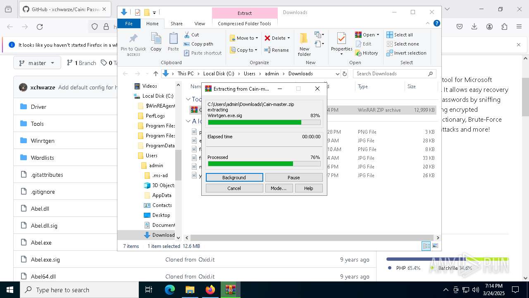Open Microsoft Edge from taskbar
This screenshot has width=529, height=298.
pyautogui.click(x=170, y=290)
